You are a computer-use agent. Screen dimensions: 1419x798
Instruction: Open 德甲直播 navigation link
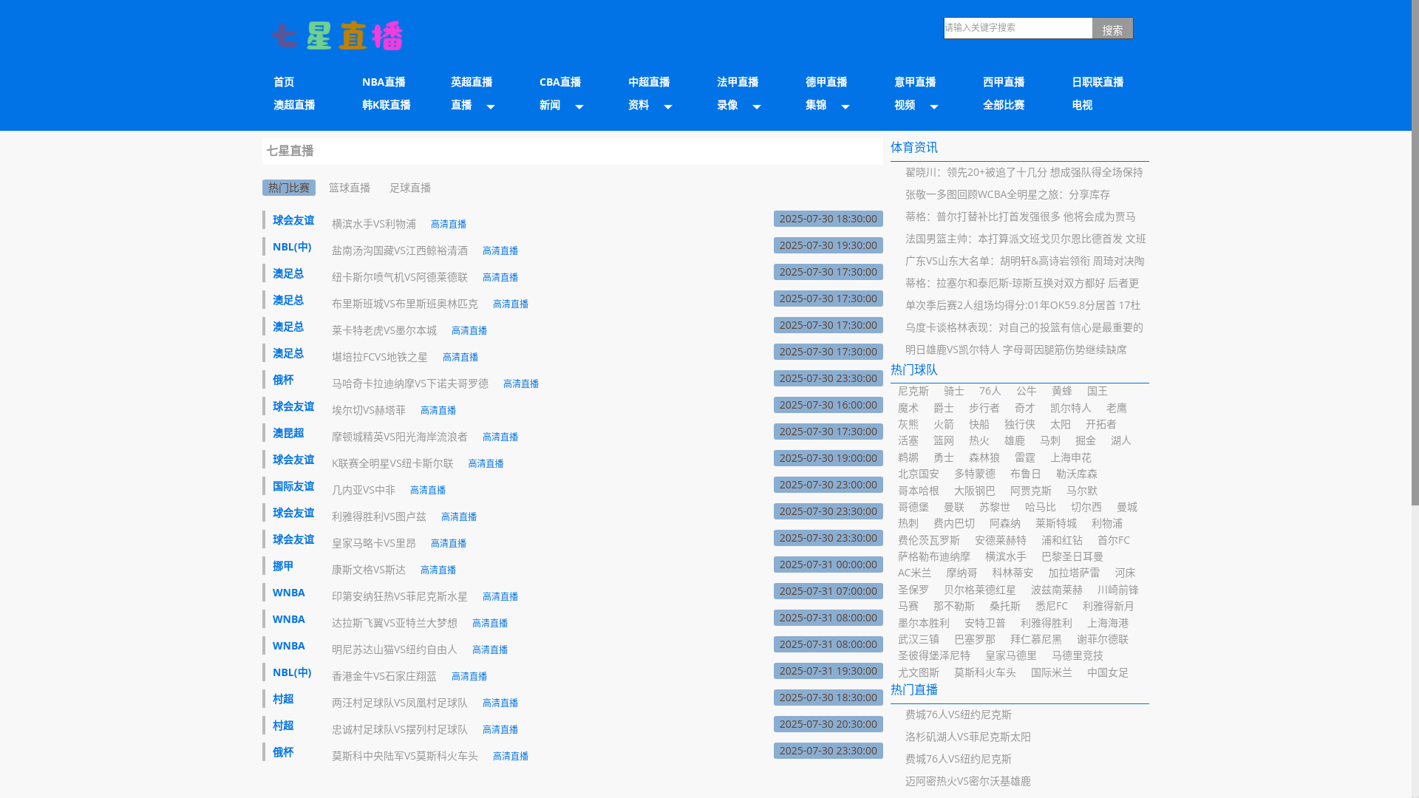[826, 82]
